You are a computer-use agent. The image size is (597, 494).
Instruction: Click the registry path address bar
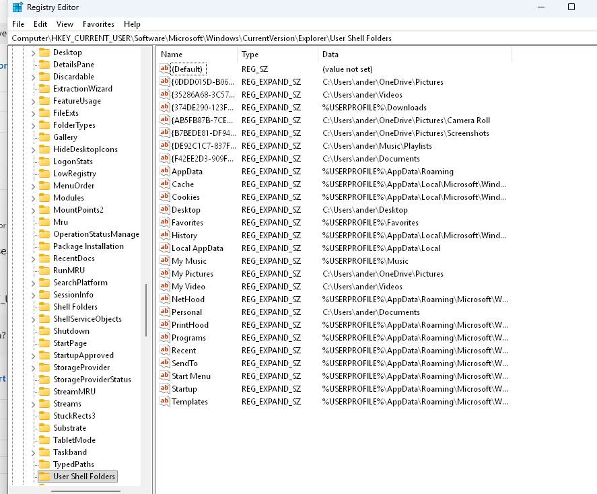pyautogui.click(x=303, y=38)
